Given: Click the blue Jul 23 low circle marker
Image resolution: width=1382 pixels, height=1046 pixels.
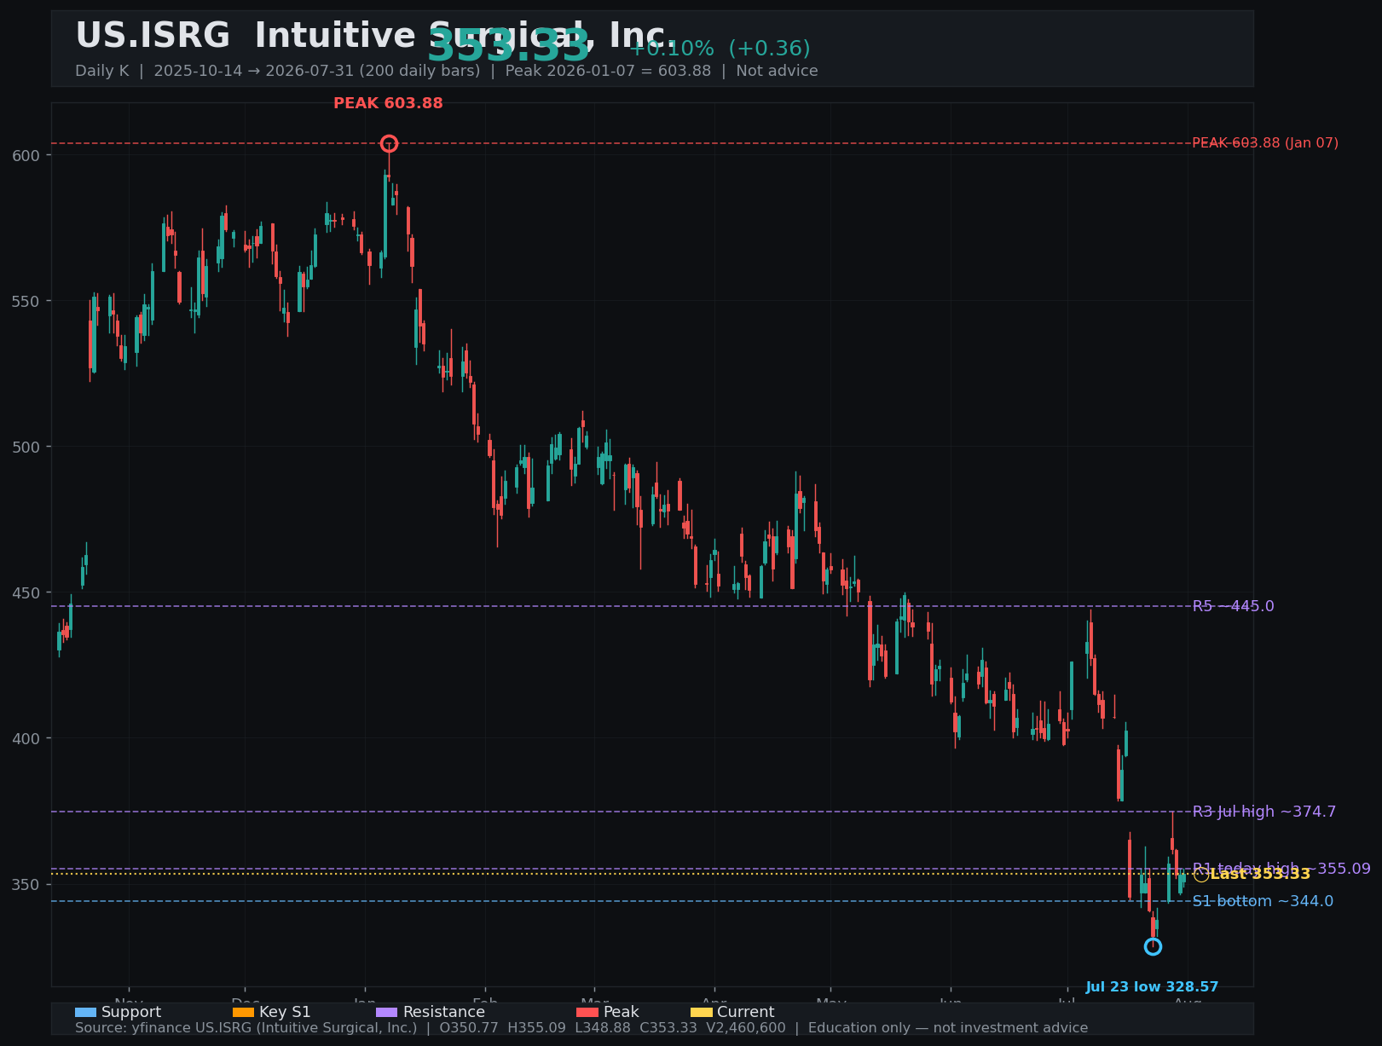Looking at the screenshot, I should point(1153,946).
